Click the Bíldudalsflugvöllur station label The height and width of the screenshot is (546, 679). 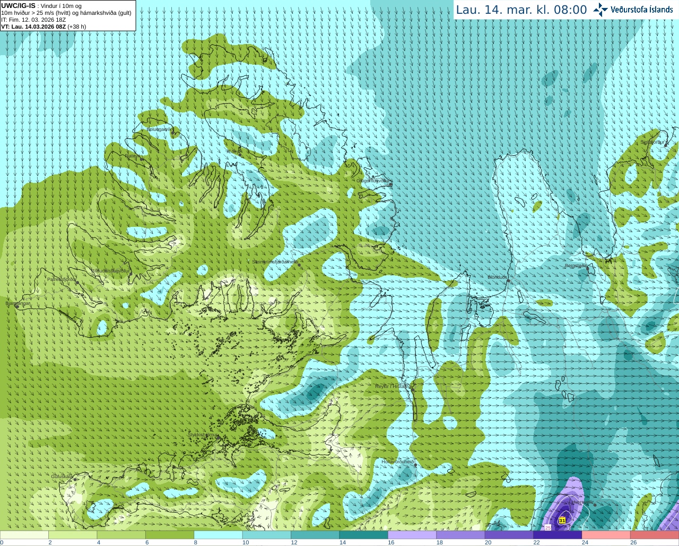pyautogui.click(x=110, y=270)
